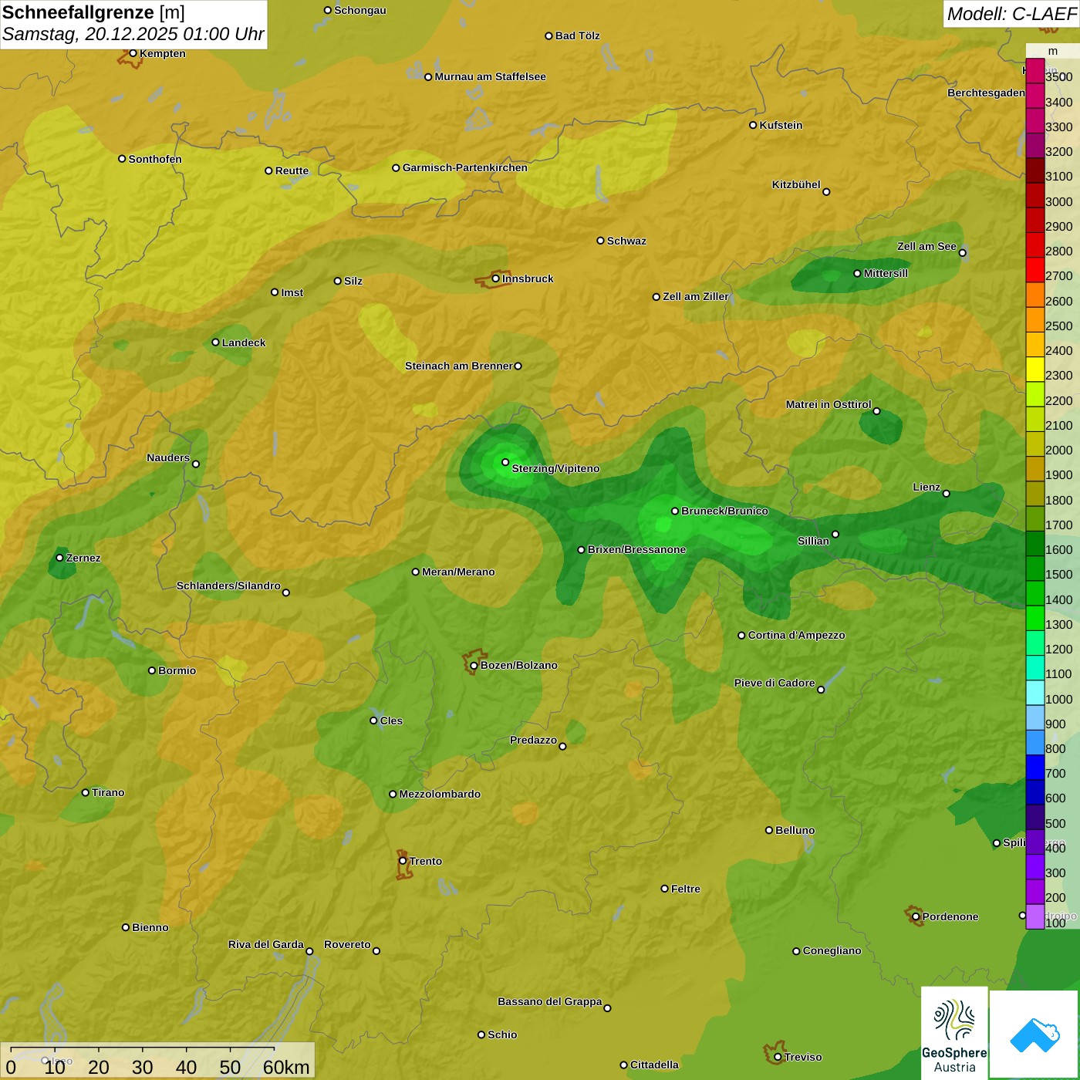Click the Schwaz label
The width and height of the screenshot is (1080, 1080).
click(626, 241)
